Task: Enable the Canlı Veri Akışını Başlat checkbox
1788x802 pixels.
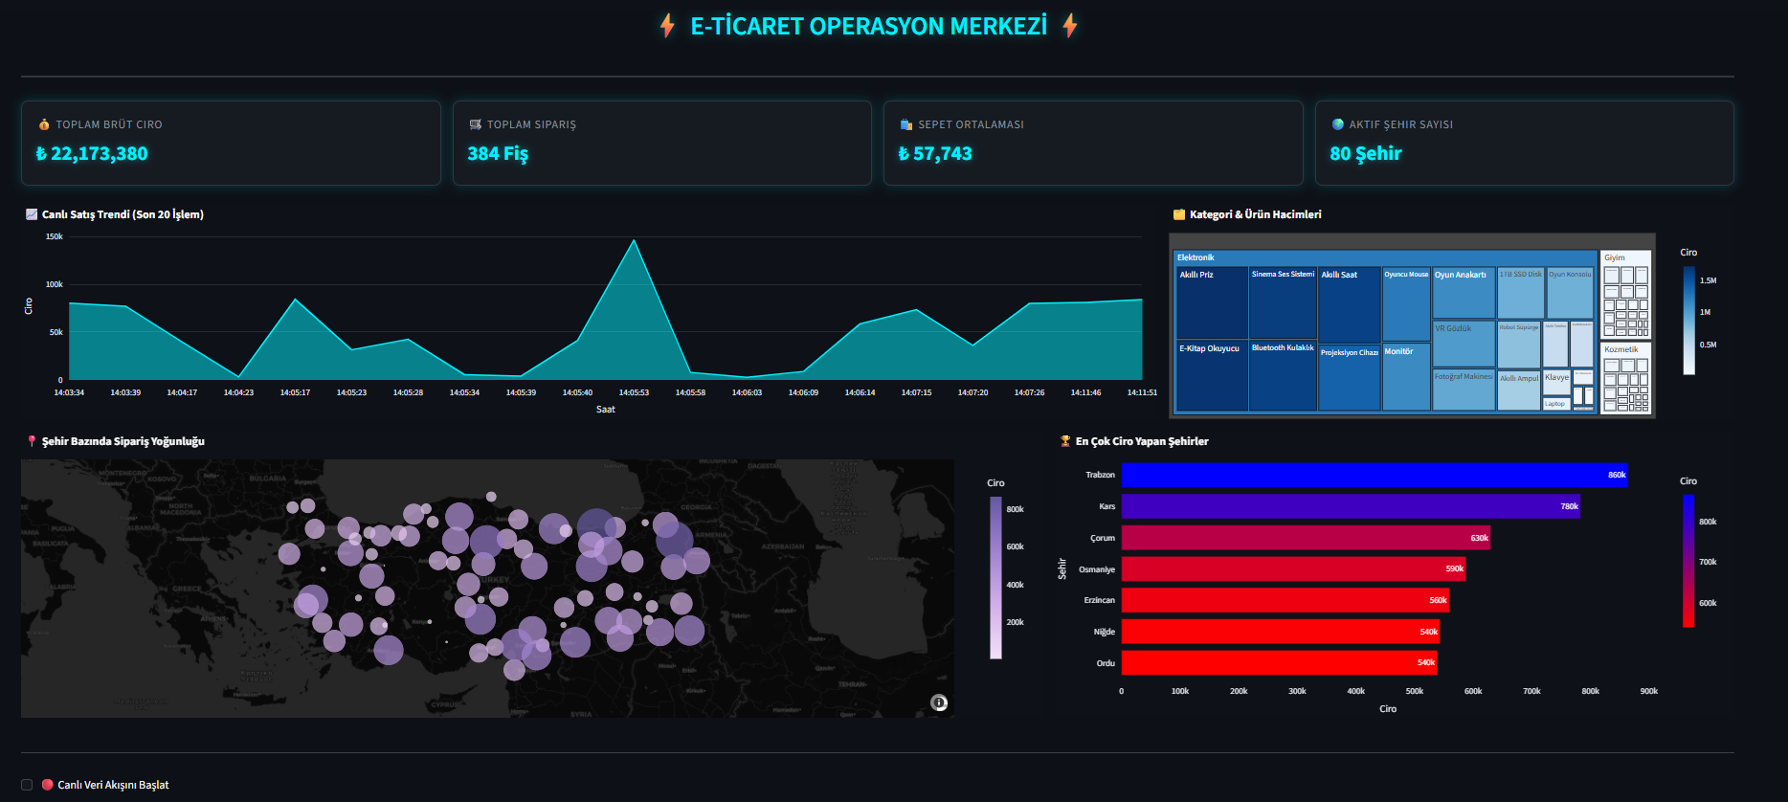Action: [27, 785]
